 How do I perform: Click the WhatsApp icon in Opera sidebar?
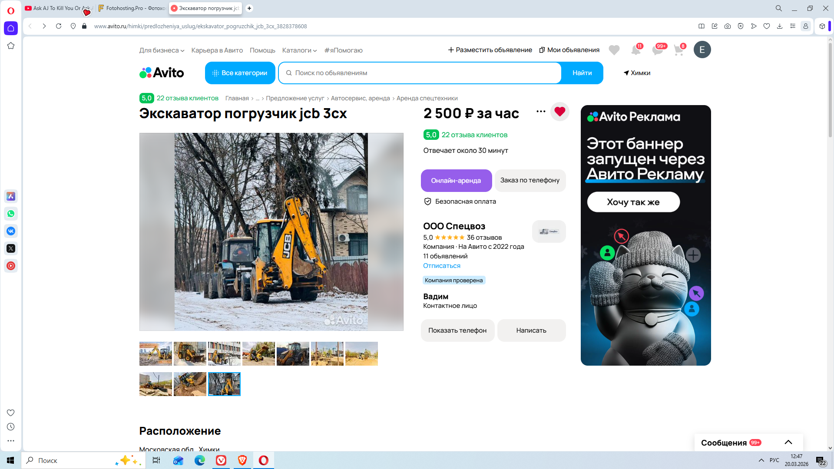tap(11, 214)
